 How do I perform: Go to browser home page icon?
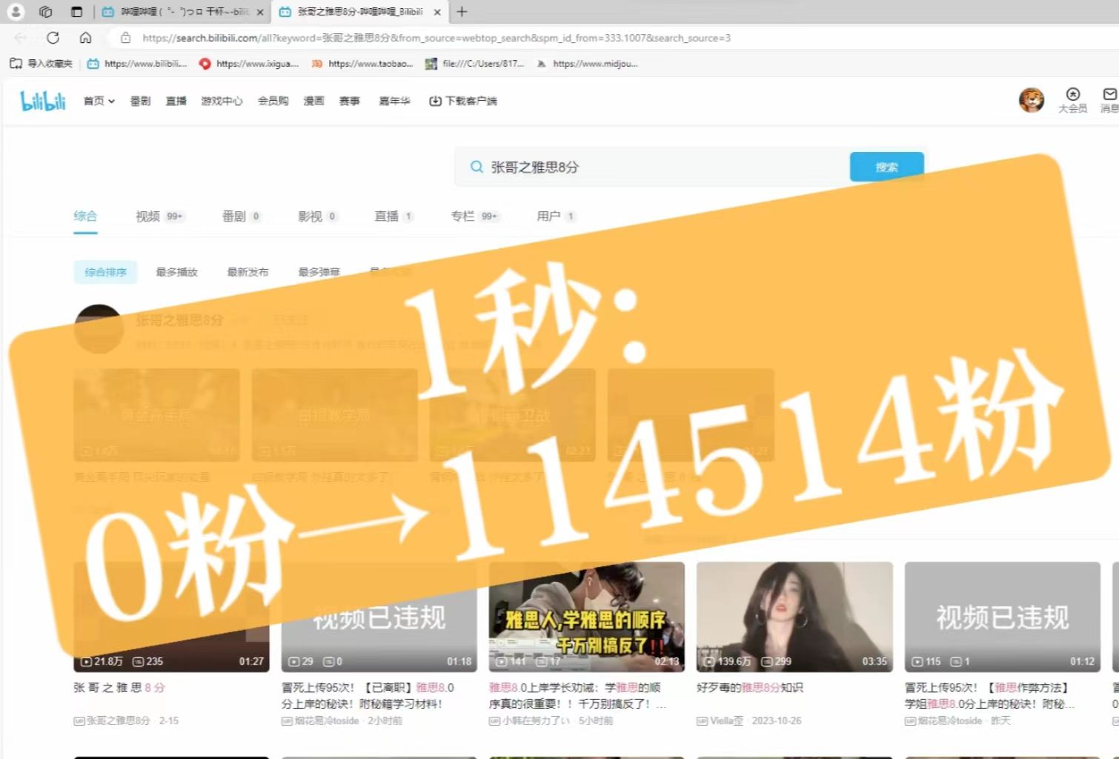85,38
